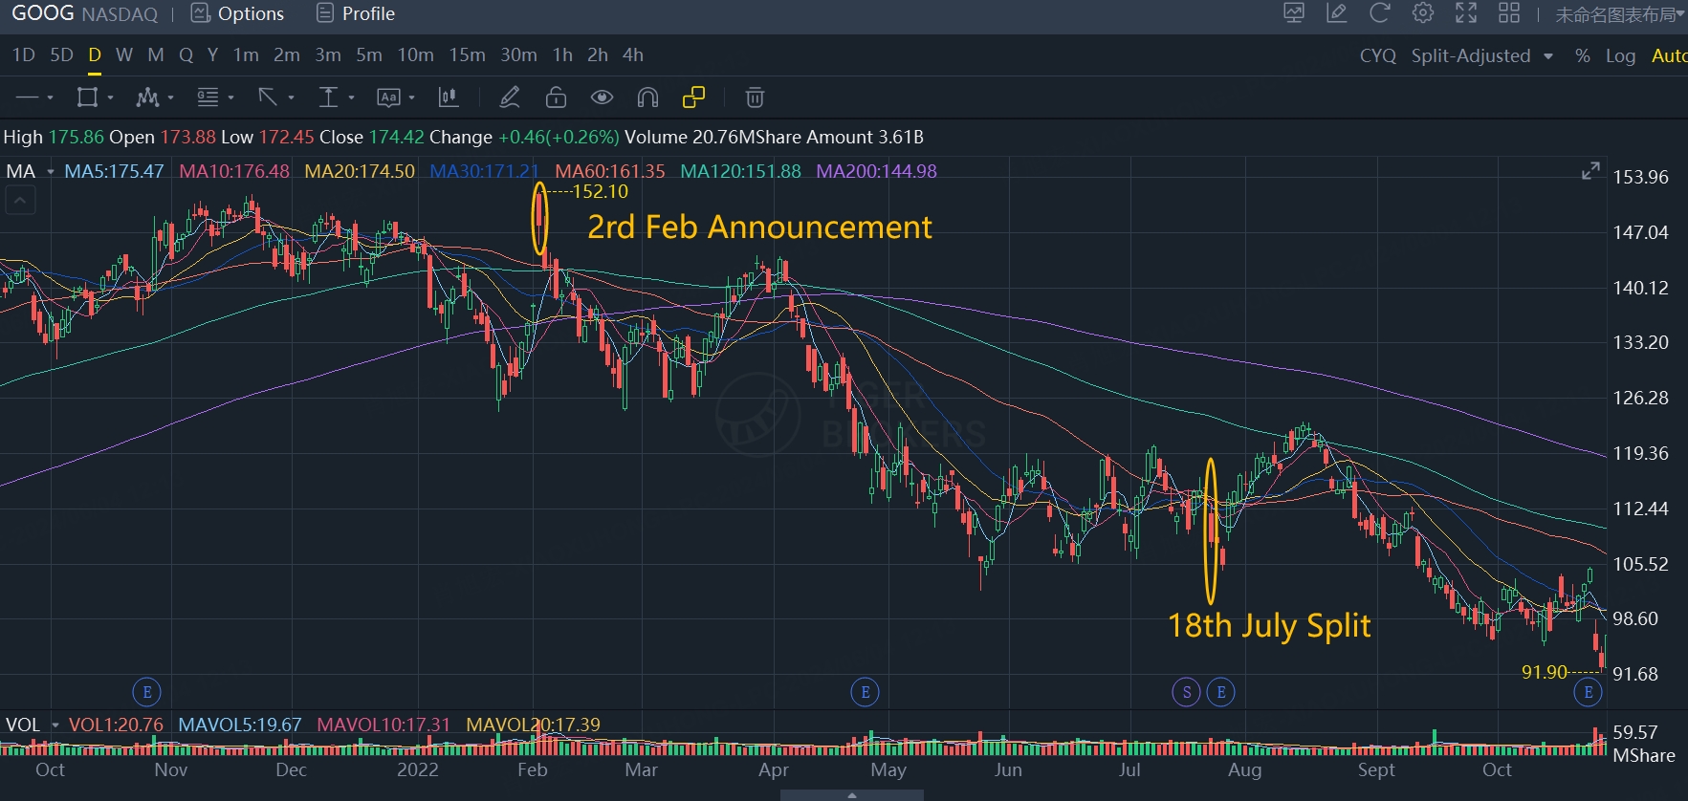Click the Profile document icon
This screenshot has width=1688, height=801.
coord(325,13)
